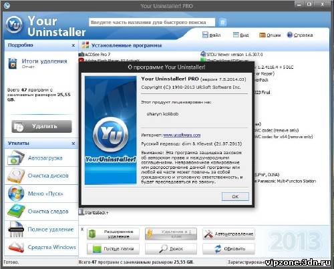Launch the Очистка следов trace eraser
The image size is (334, 269).
pyautogui.click(x=41, y=212)
